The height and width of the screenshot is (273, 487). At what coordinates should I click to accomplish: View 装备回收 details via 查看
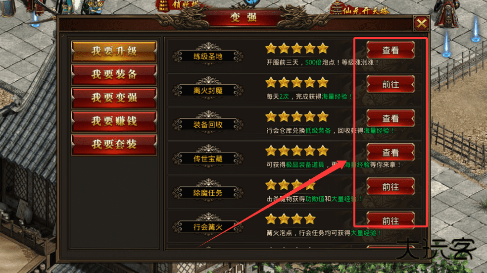click(390, 118)
